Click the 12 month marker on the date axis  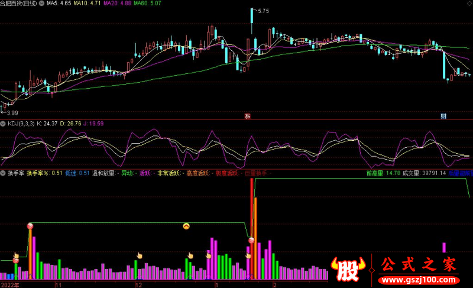click(138, 285)
